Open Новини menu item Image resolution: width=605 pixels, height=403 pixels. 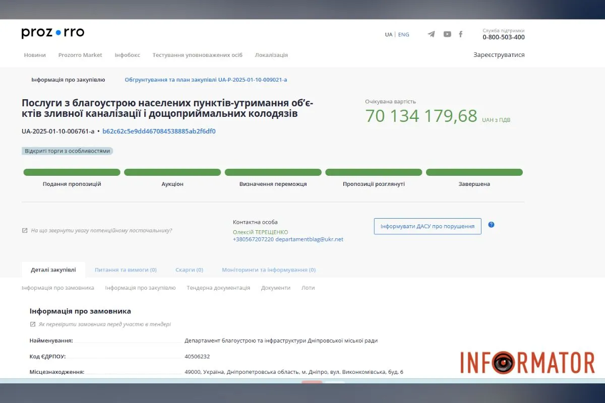coord(35,55)
